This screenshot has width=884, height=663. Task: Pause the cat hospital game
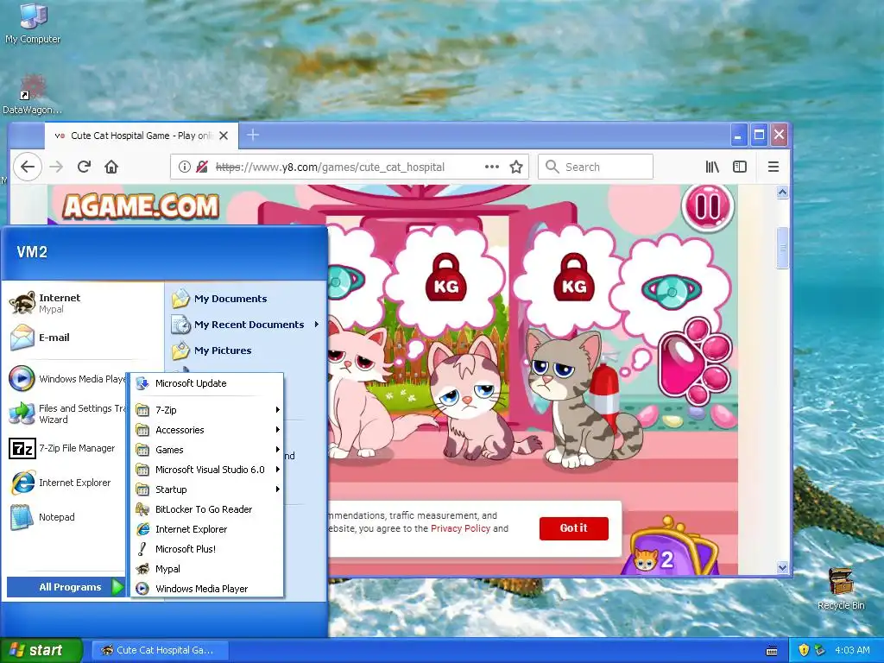(708, 207)
